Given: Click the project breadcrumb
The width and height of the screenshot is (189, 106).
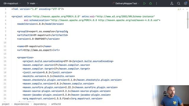Looking at the screenshot, I should tap(6, 104).
